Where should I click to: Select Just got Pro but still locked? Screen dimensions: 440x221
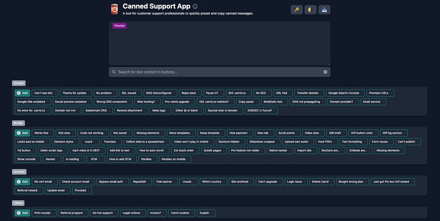click(x=392, y=182)
